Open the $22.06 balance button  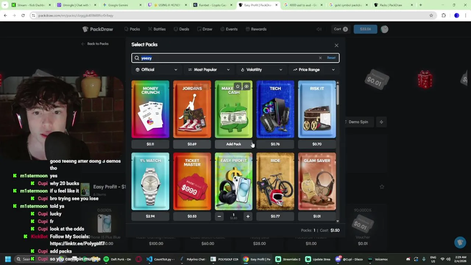(365, 29)
